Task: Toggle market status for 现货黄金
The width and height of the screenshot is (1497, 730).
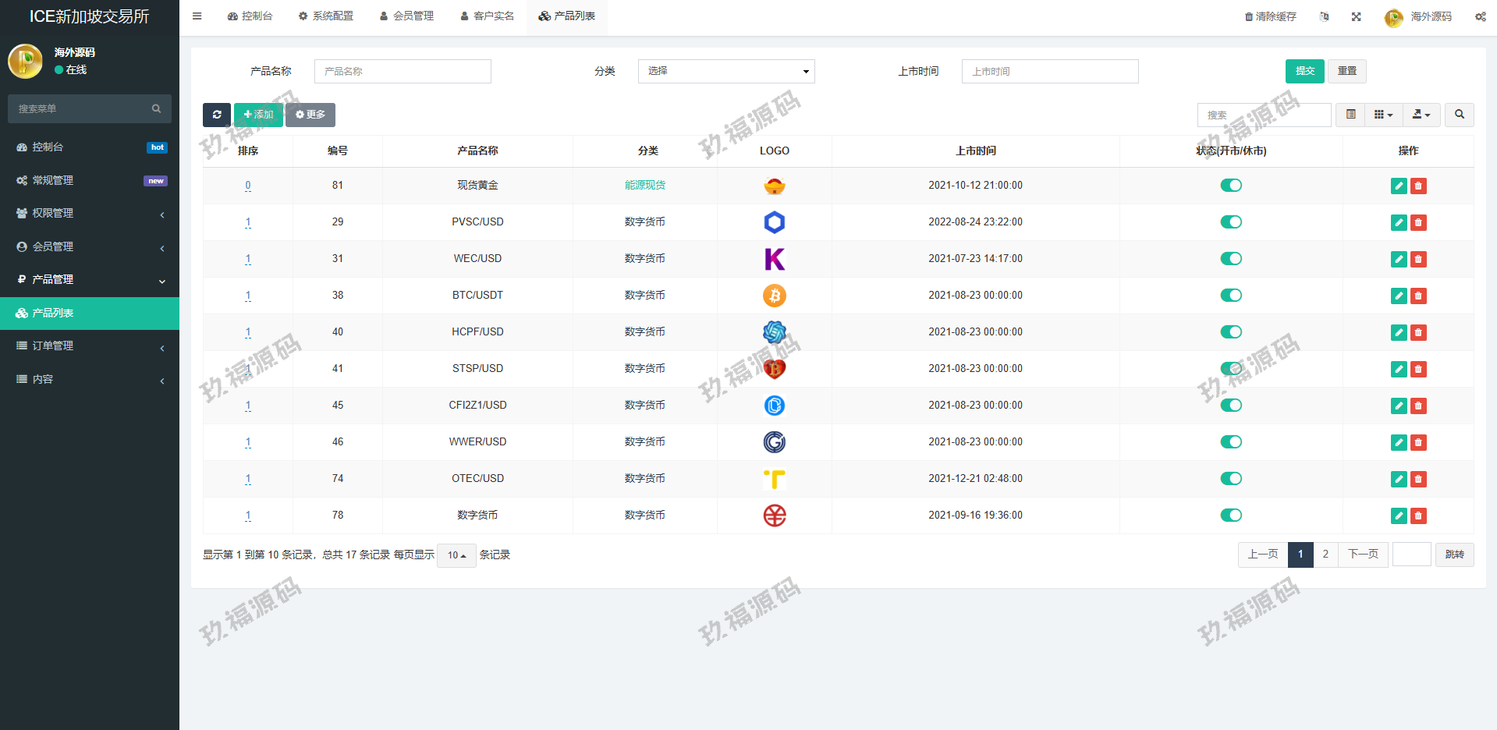Action: (x=1230, y=186)
